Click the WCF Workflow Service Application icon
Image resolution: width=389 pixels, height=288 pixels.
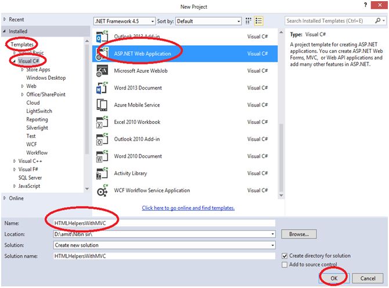102,190
